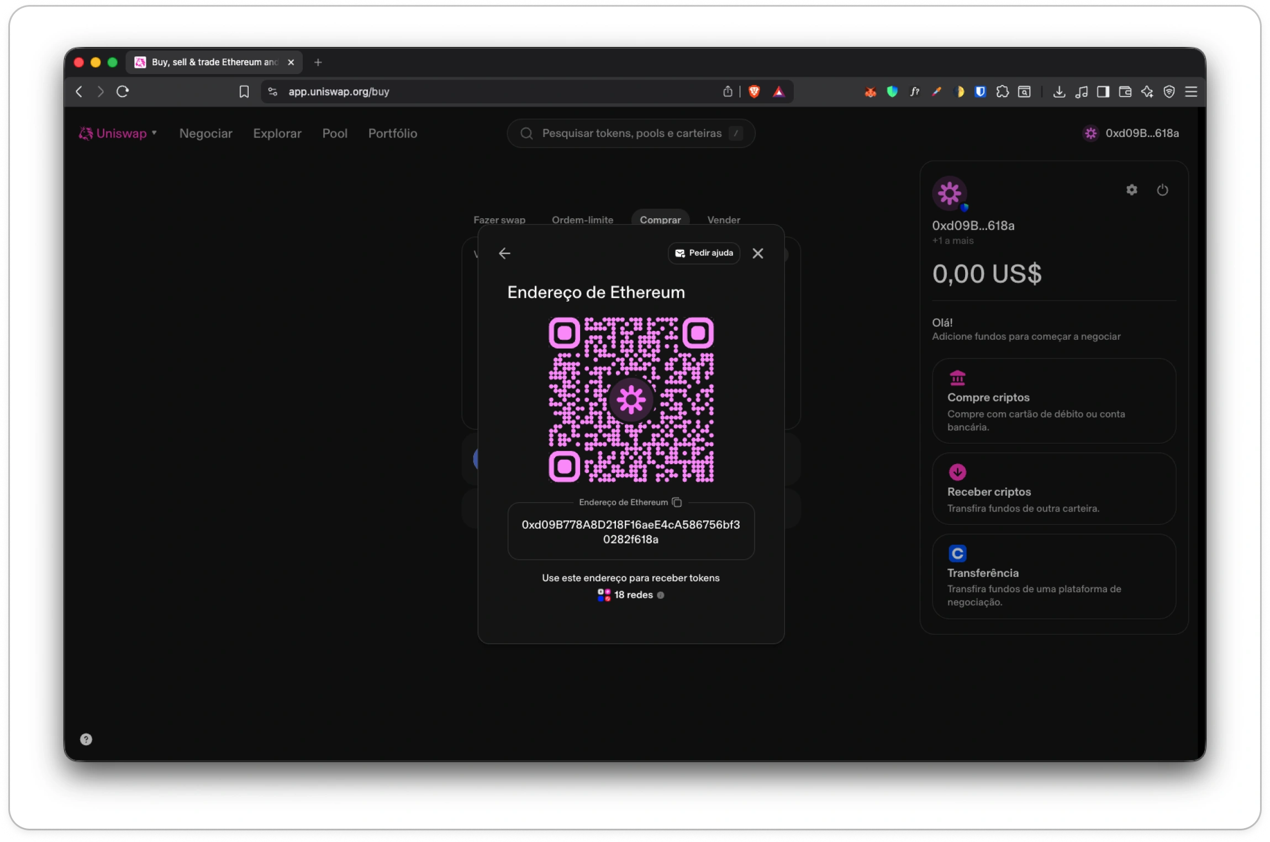Click the Pedir ajuda button
The image size is (1270, 842).
point(704,253)
